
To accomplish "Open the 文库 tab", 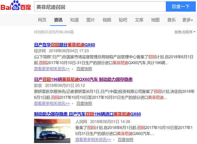I will (139, 20).
